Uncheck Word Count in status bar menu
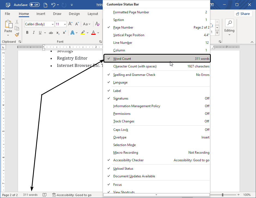 click(x=157, y=59)
